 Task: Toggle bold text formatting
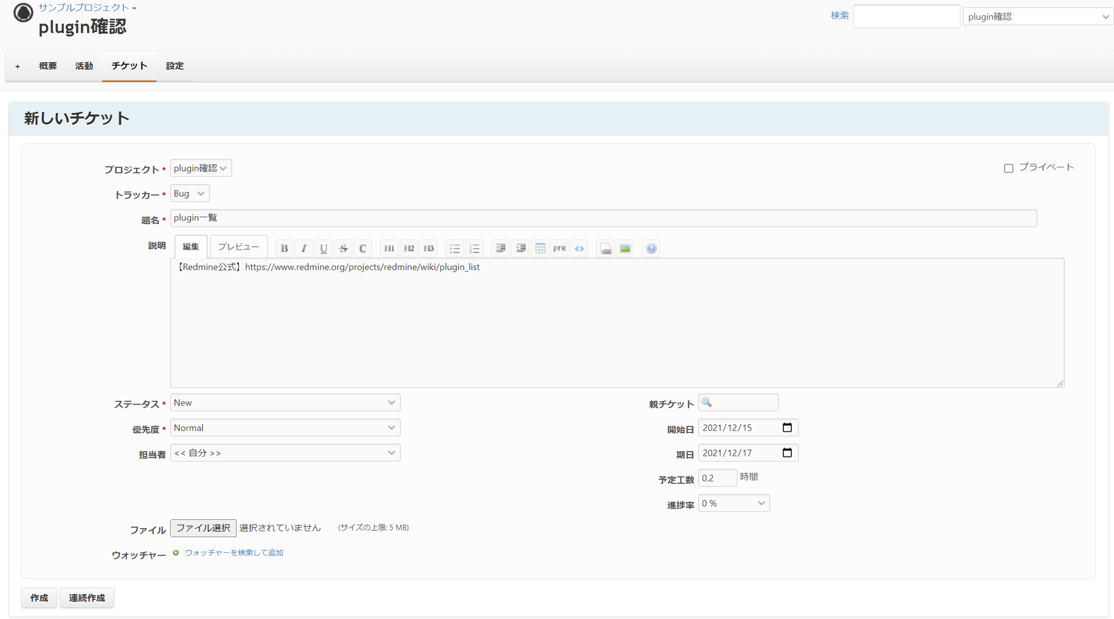point(284,248)
